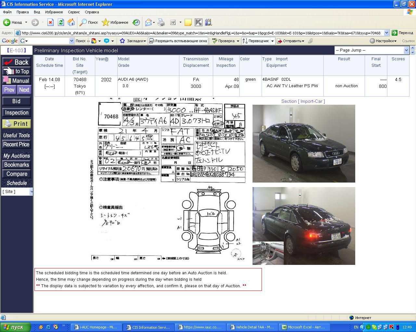
Task: Expand the Google search box dropdown
Action: point(72,41)
